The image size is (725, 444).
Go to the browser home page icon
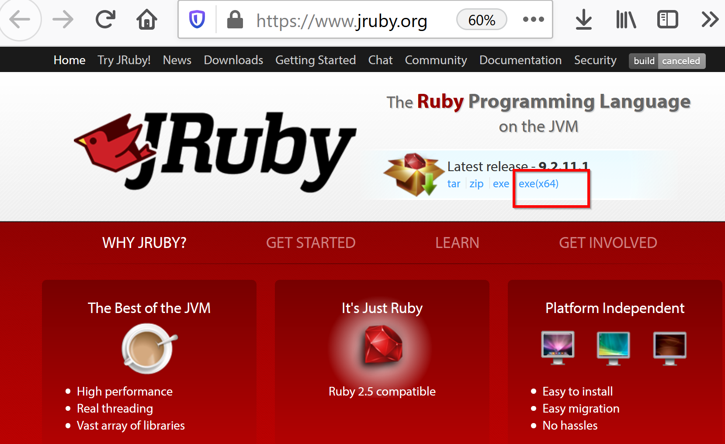point(147,20)
